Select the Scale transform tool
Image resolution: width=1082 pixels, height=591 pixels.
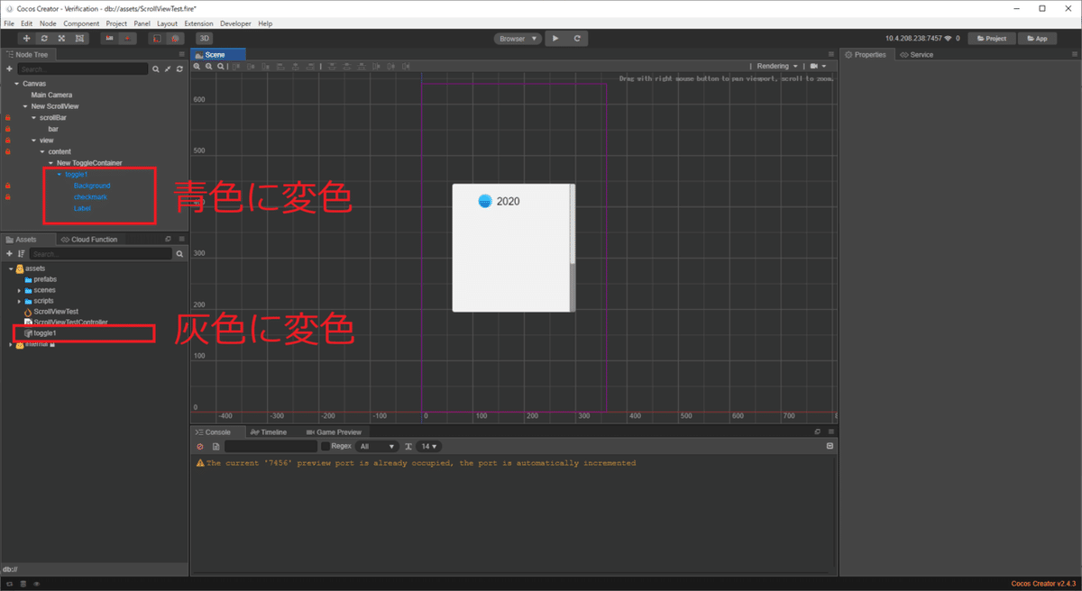click(x=61, y=39)
